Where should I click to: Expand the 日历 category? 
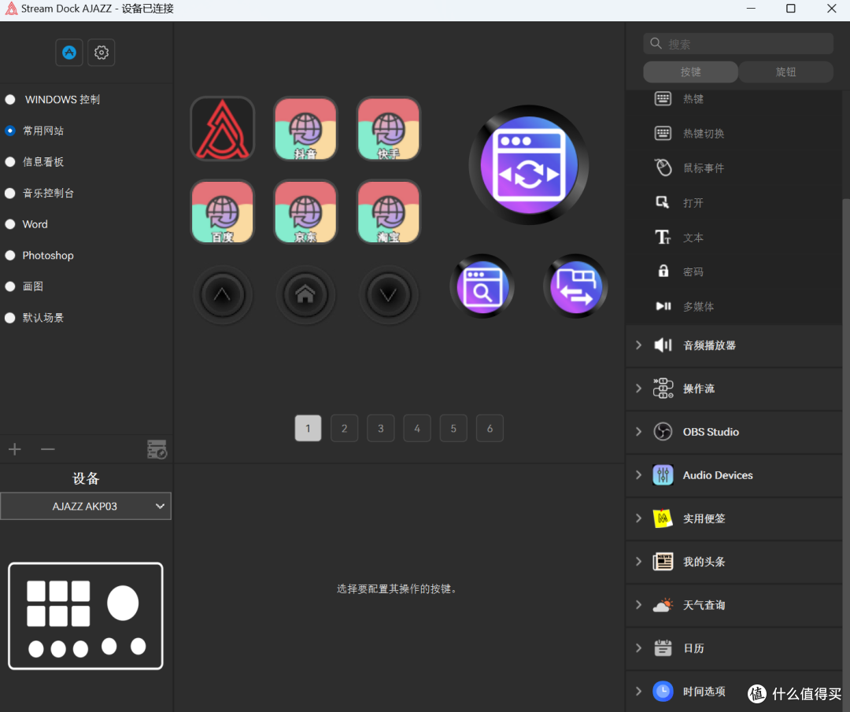pyautogui.click(x=734, y=648)
